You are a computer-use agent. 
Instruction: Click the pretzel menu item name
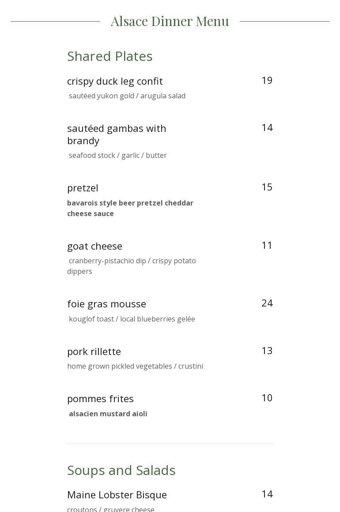point(83,188)
